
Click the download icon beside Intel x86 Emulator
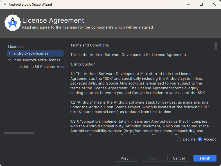21,67
